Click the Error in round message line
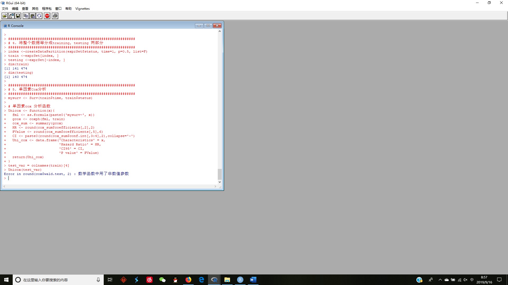The width and height of the screenshot is (508, 285). [x=66, y=174]
